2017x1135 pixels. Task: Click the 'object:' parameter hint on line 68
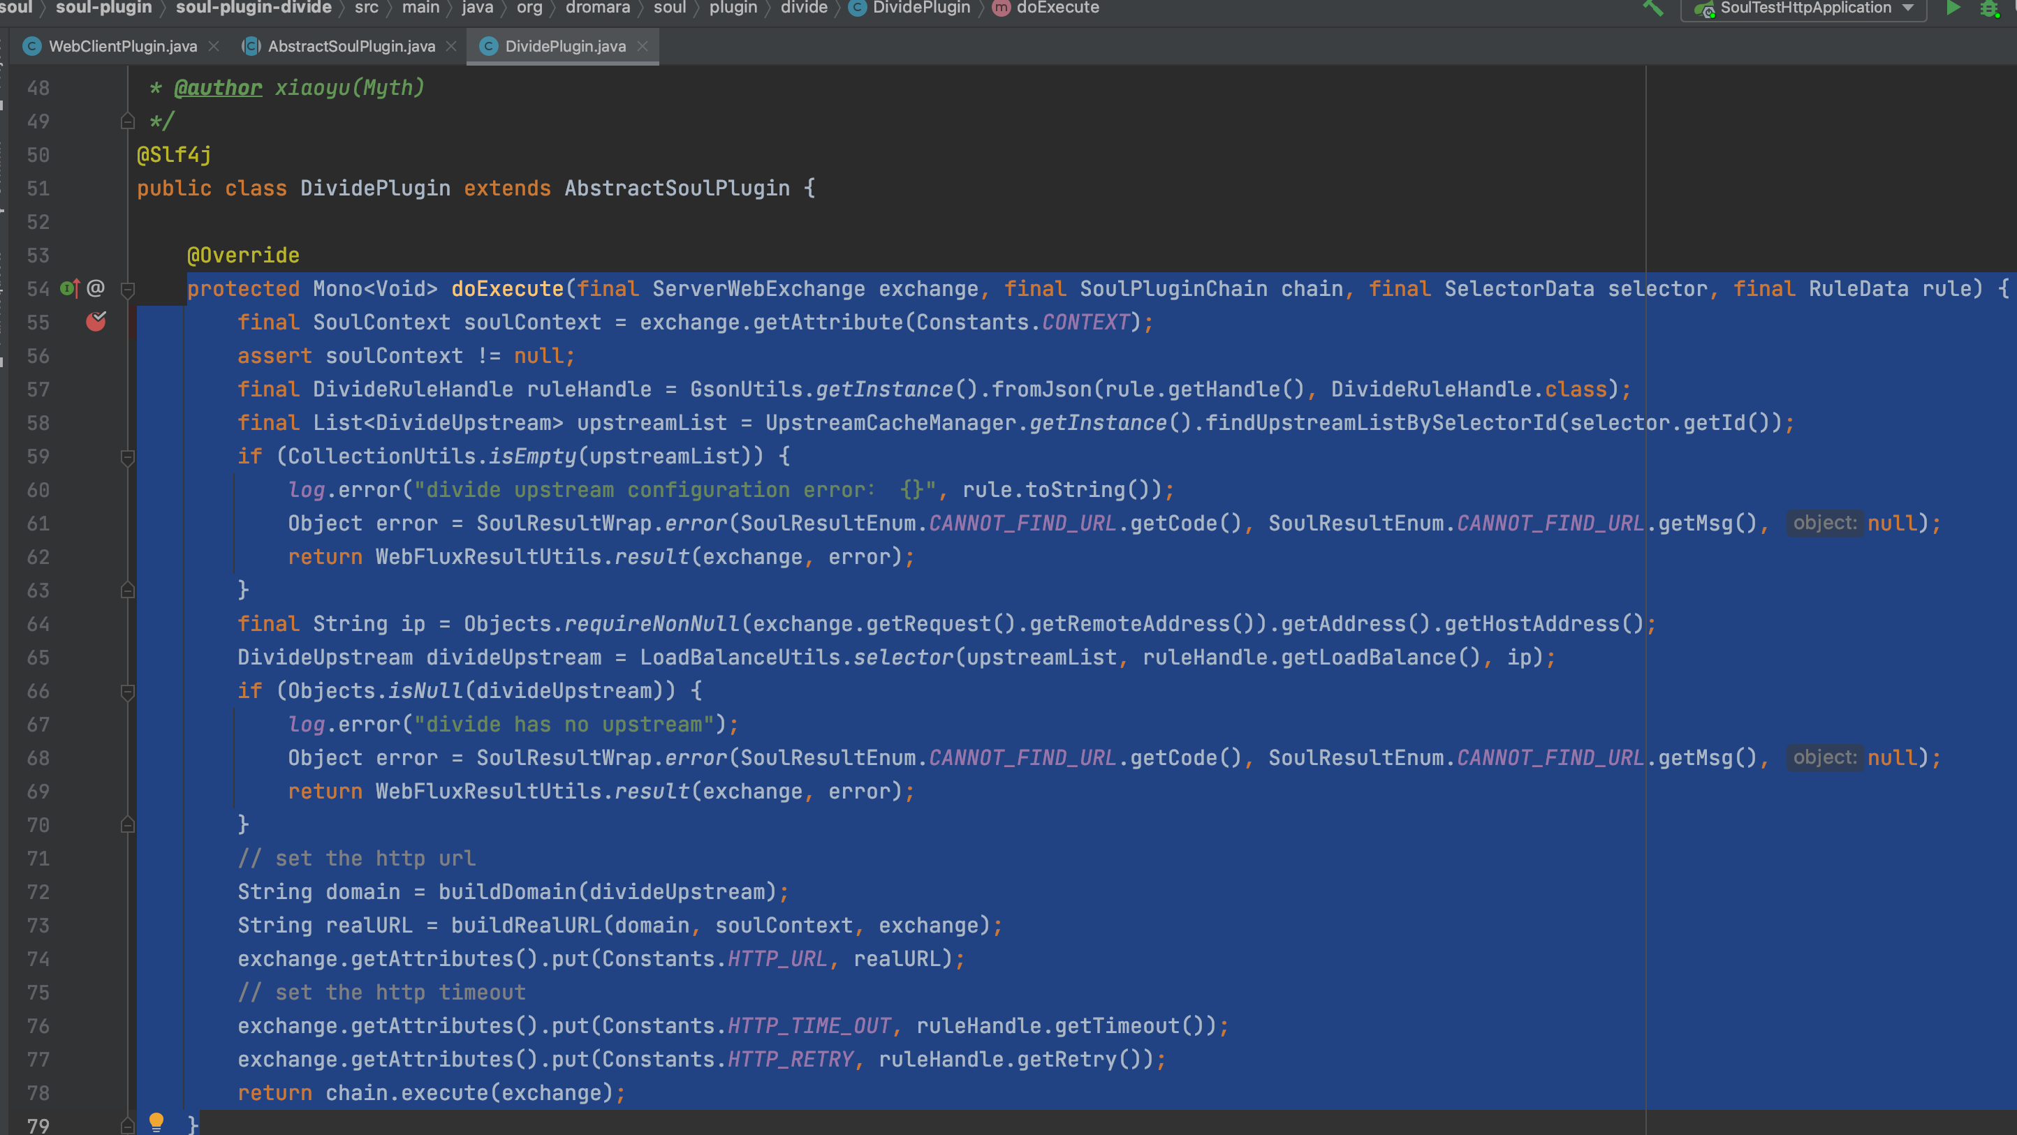pyautogui.click(x=1825, y=757)
